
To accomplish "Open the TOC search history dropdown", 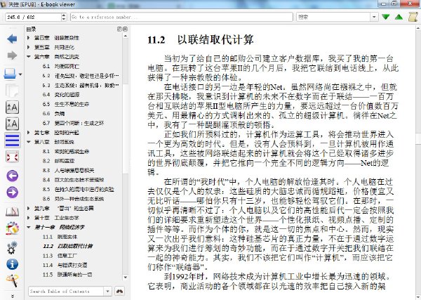I will tap(107, 291).
